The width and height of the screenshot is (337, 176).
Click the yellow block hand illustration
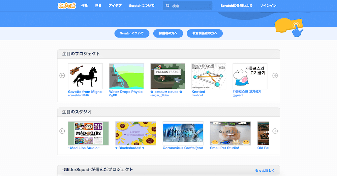click(x=289, y=27)
